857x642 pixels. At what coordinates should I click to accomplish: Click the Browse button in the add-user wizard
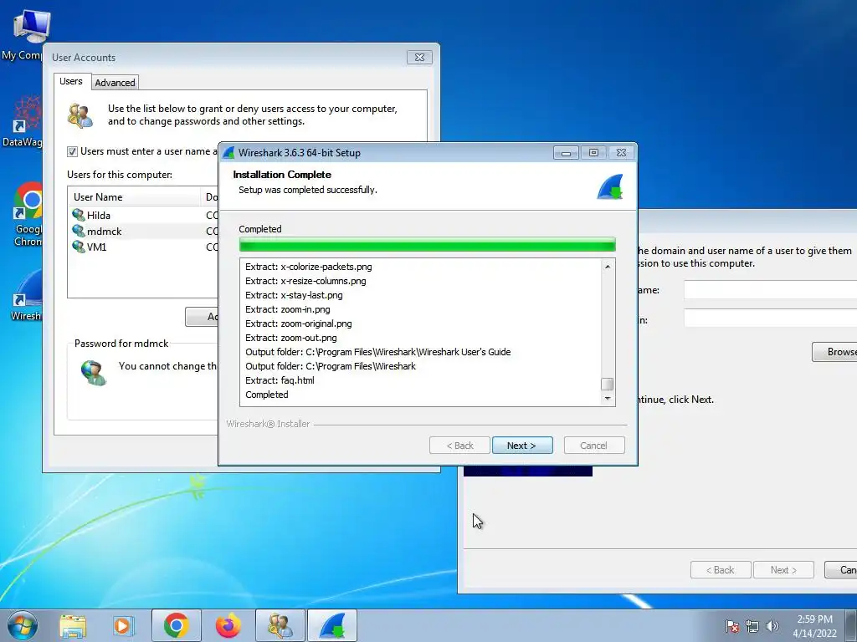[x=834, y=352]
